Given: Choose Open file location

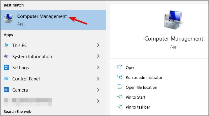Looking at the screenshot, I should (x=141, y=87).
